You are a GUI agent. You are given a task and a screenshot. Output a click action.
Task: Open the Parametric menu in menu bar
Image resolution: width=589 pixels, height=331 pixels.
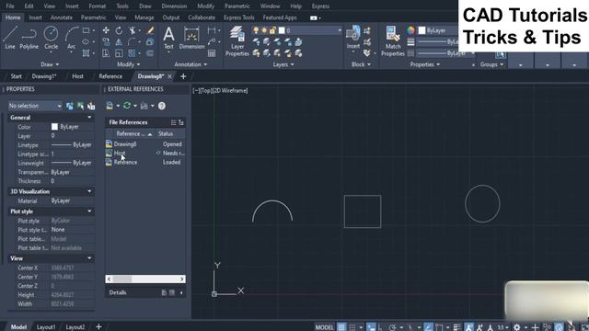pyautogui.click(x=237, y=6)
